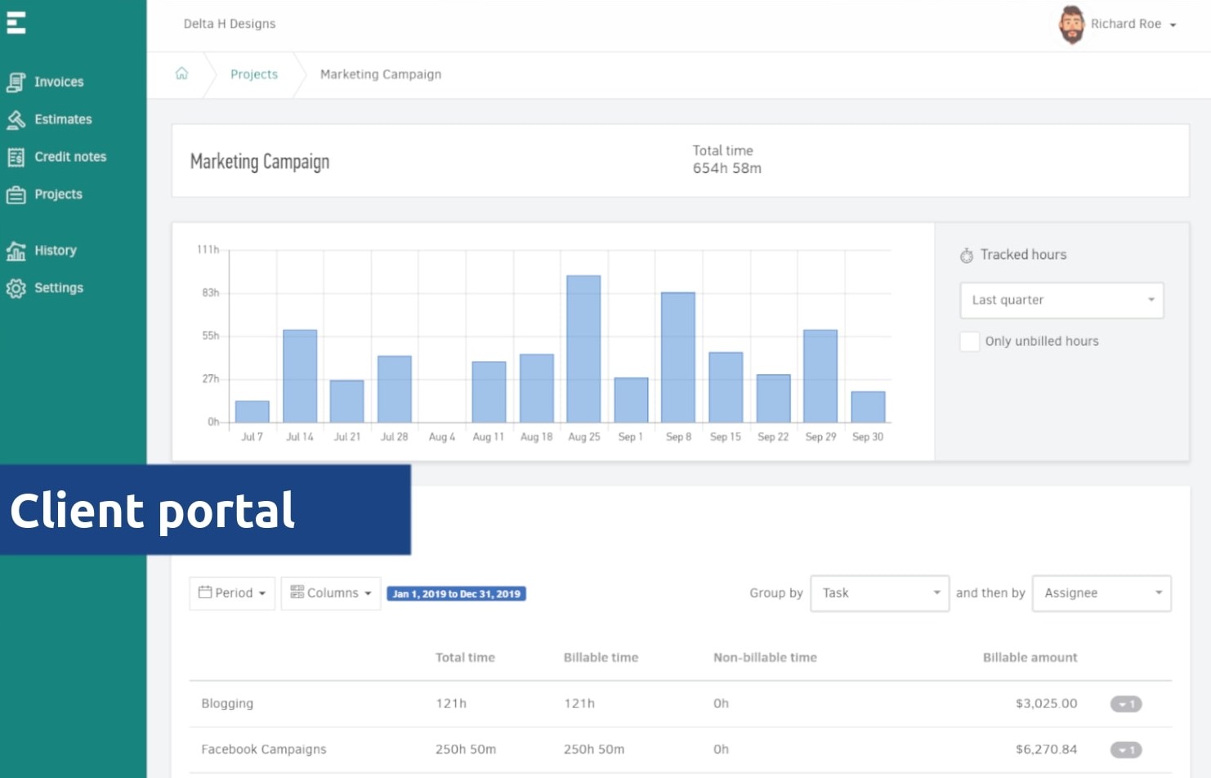
Task: Click the Billable time column header
Action: coord(601,658)
